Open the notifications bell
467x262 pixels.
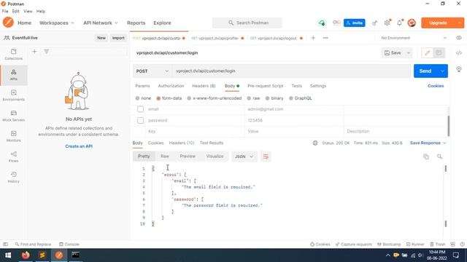tap(399, 23)
